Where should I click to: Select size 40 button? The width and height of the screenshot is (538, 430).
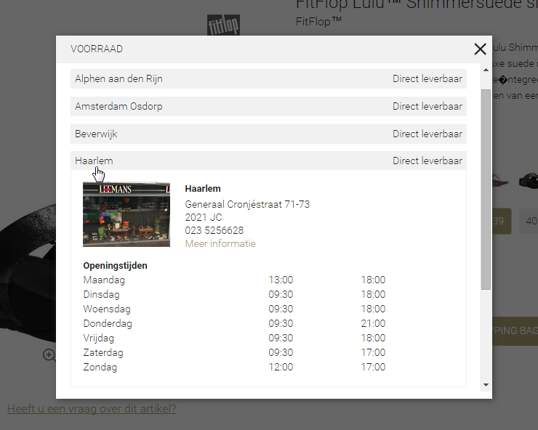[x=530, y=221]
